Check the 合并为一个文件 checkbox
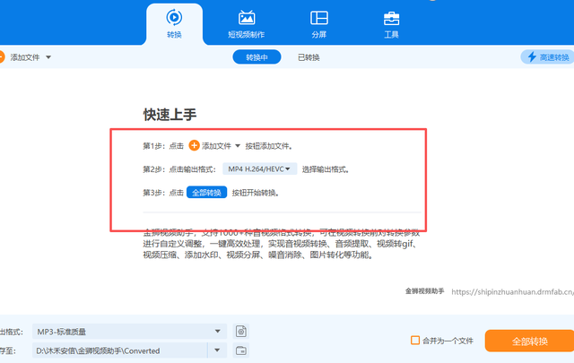The width and height of the screenshot is (574, 363). point(414,341)
